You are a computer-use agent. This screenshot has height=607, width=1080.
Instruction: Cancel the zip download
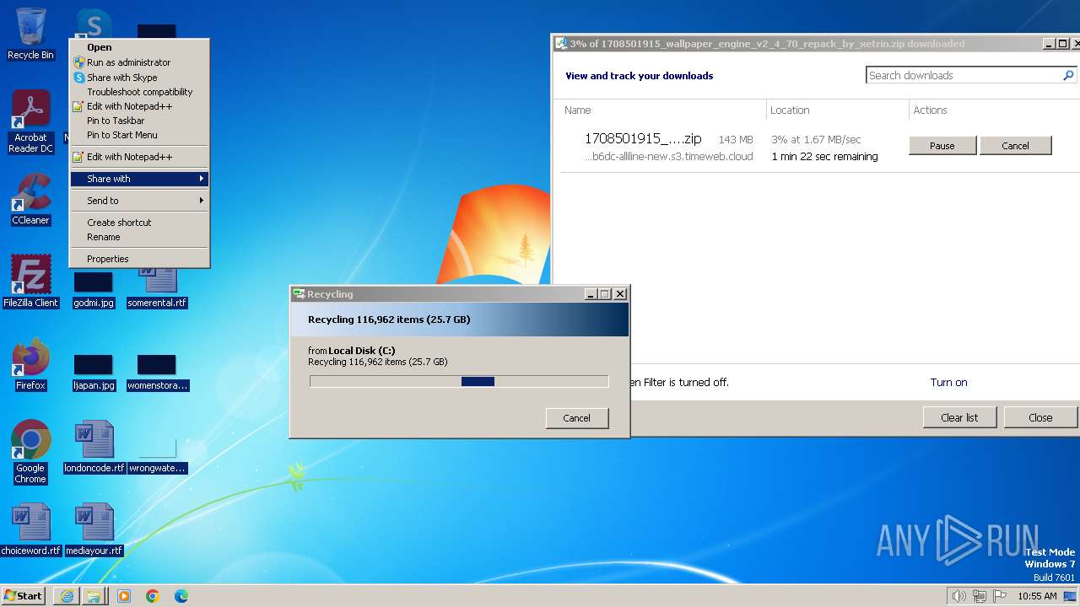(x=1015, y=146)
